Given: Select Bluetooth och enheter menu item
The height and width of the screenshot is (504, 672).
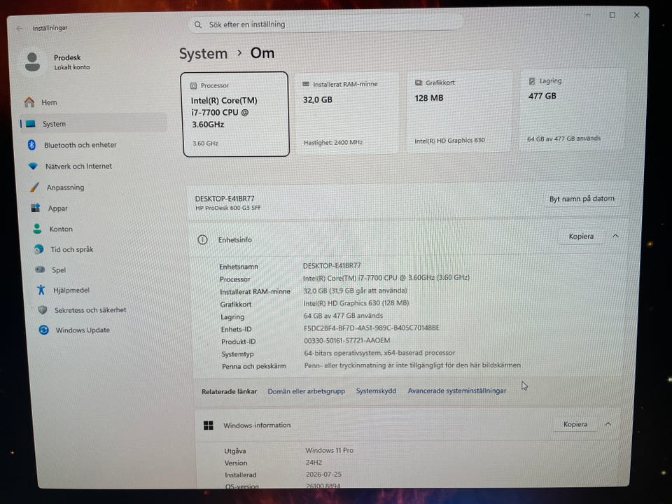Looking at the screenshot, I should [x=96, y=145].
